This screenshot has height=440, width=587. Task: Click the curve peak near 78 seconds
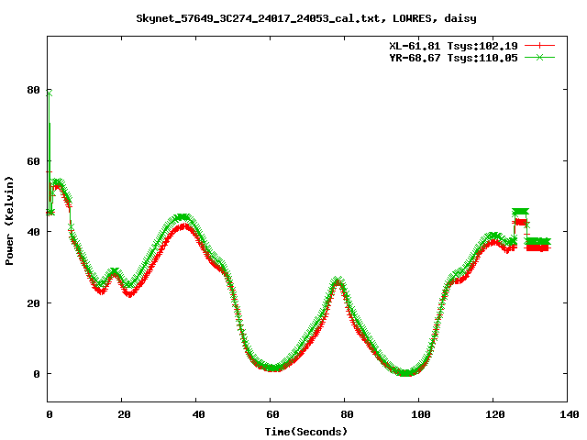coord(338,280)
